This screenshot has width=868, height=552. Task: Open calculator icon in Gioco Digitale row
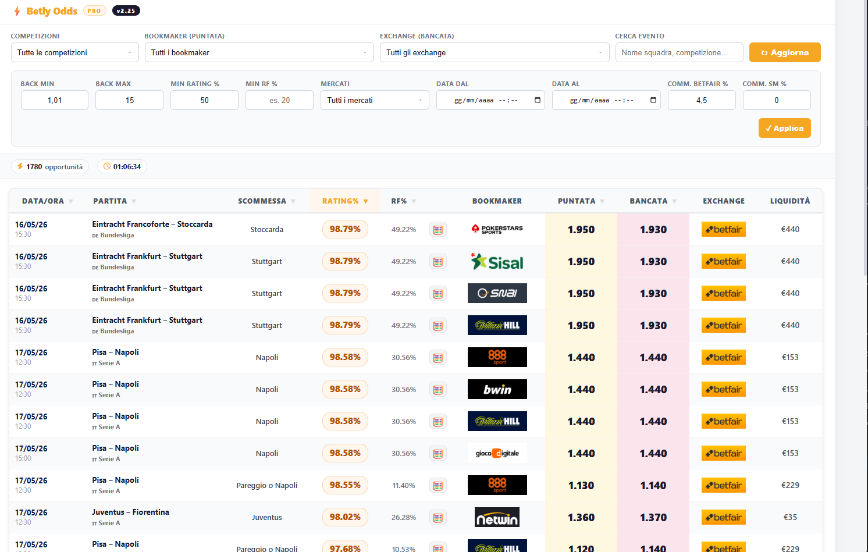click(x=438, y=454)
